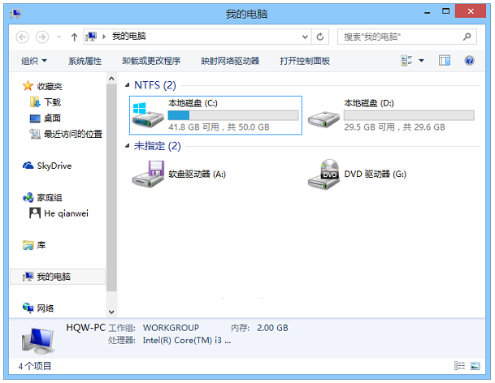The width and height of the screenshot is (495, 383).
Task: Click 卸载或更改程序
Action: point(151,61)
